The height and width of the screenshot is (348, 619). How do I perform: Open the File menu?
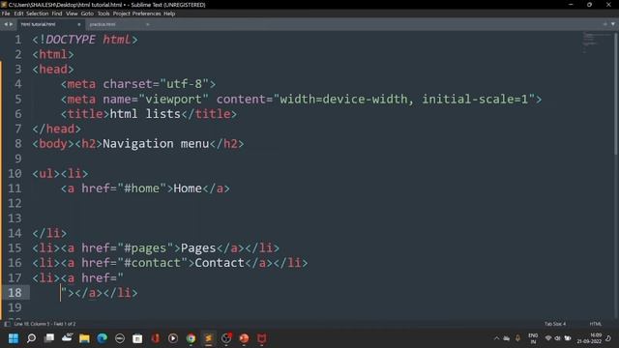[6, 14]
